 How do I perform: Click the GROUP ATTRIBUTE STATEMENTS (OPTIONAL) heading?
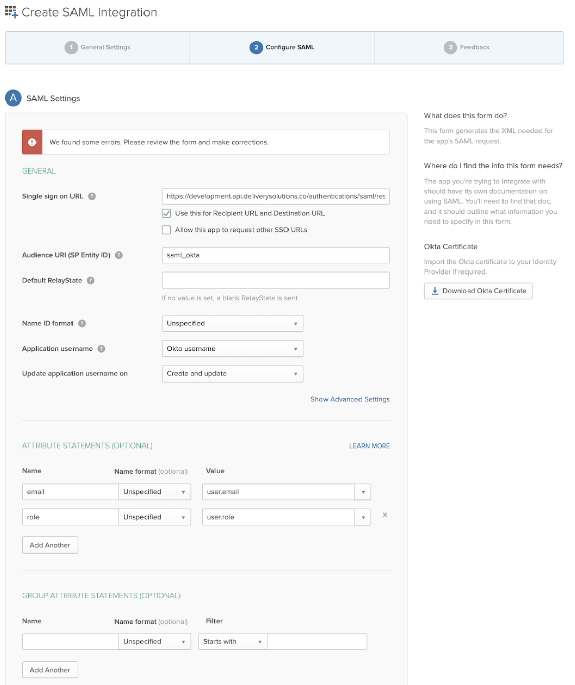pos(101,596)
